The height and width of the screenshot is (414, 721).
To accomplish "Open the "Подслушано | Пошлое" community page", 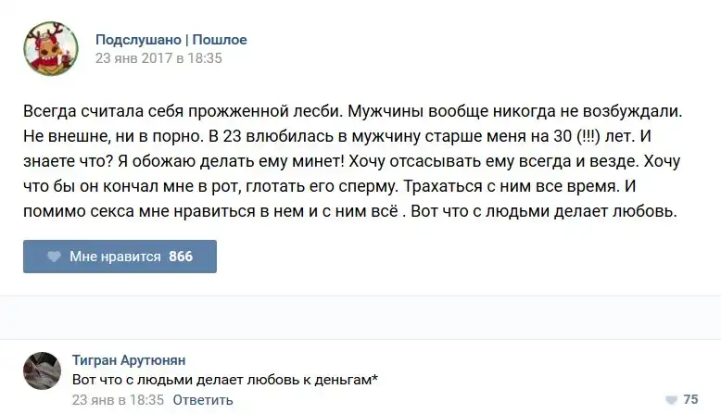I will coord(171,40).
